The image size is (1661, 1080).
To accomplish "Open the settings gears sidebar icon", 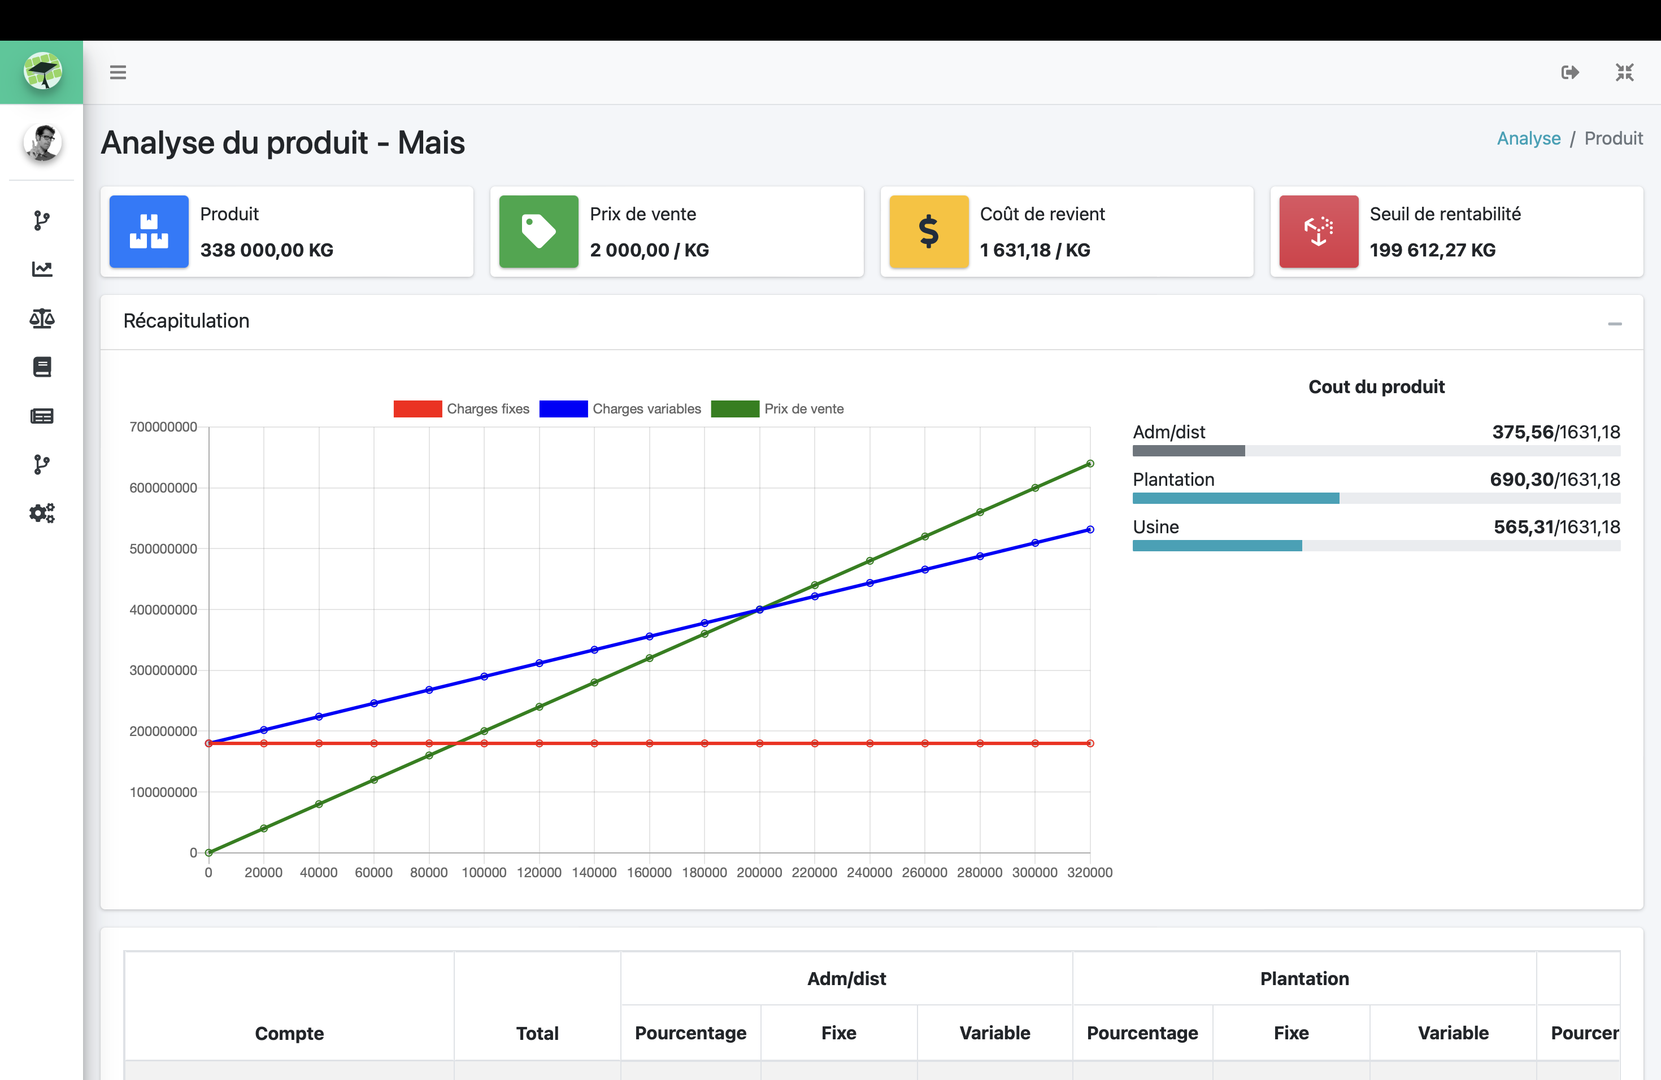I will (x=42, y=513).
